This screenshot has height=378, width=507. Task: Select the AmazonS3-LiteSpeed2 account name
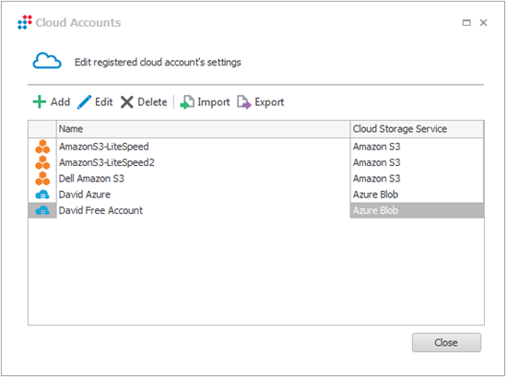(x=107, y=162)
